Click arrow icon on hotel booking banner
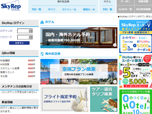The width and height of the screenshot is (152, 114). tap(115, 45)
